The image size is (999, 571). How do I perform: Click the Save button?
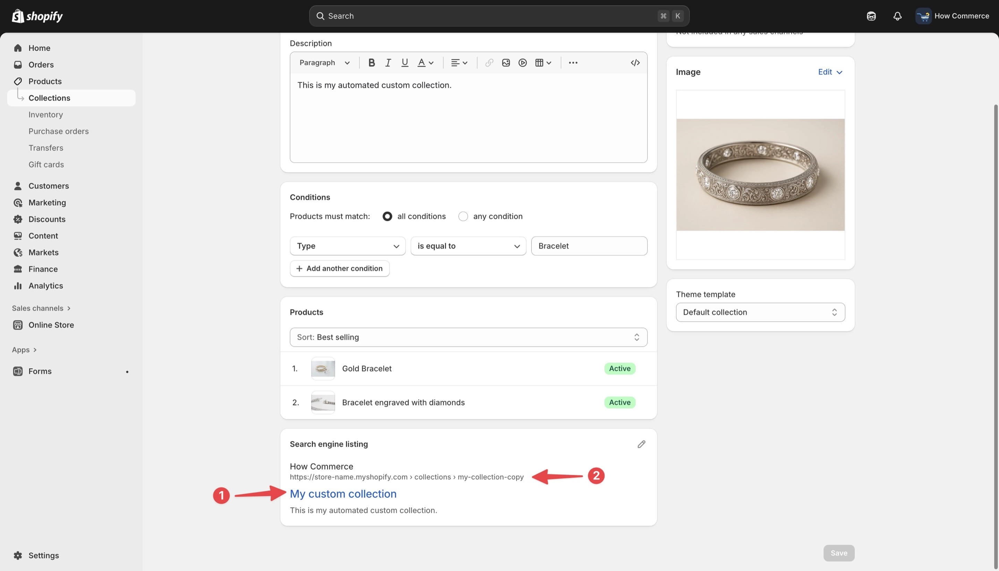pos(838,553)
